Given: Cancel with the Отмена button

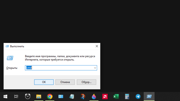Looking at the screenshot, I should pyautogui.click(x=65, y=82).
